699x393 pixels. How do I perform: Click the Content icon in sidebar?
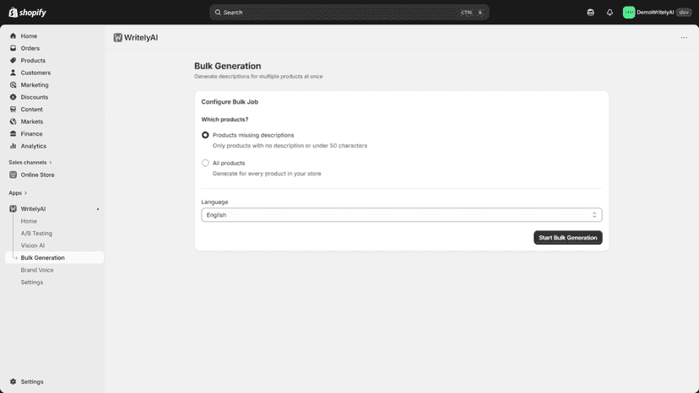pos(13,109)
